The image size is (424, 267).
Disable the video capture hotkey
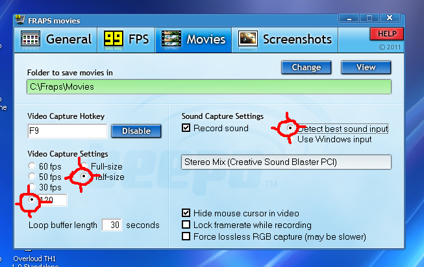coord(136,131)
